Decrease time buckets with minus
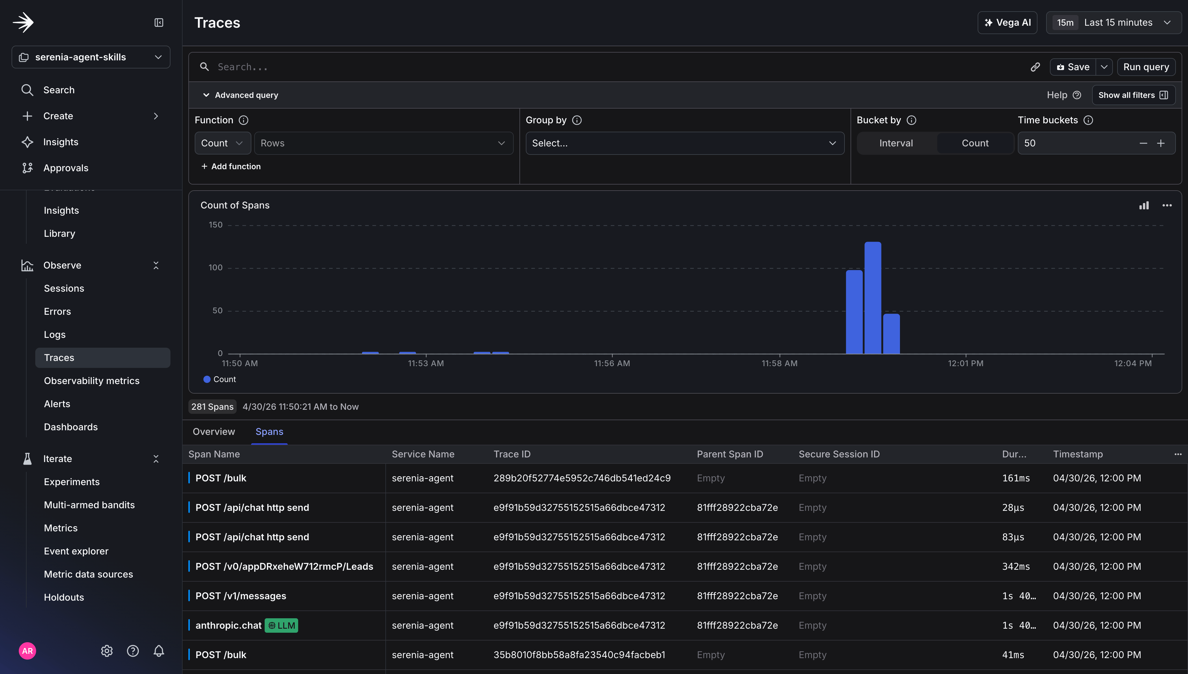Viewport: 1188px width, 674px height. point(1143,144)
